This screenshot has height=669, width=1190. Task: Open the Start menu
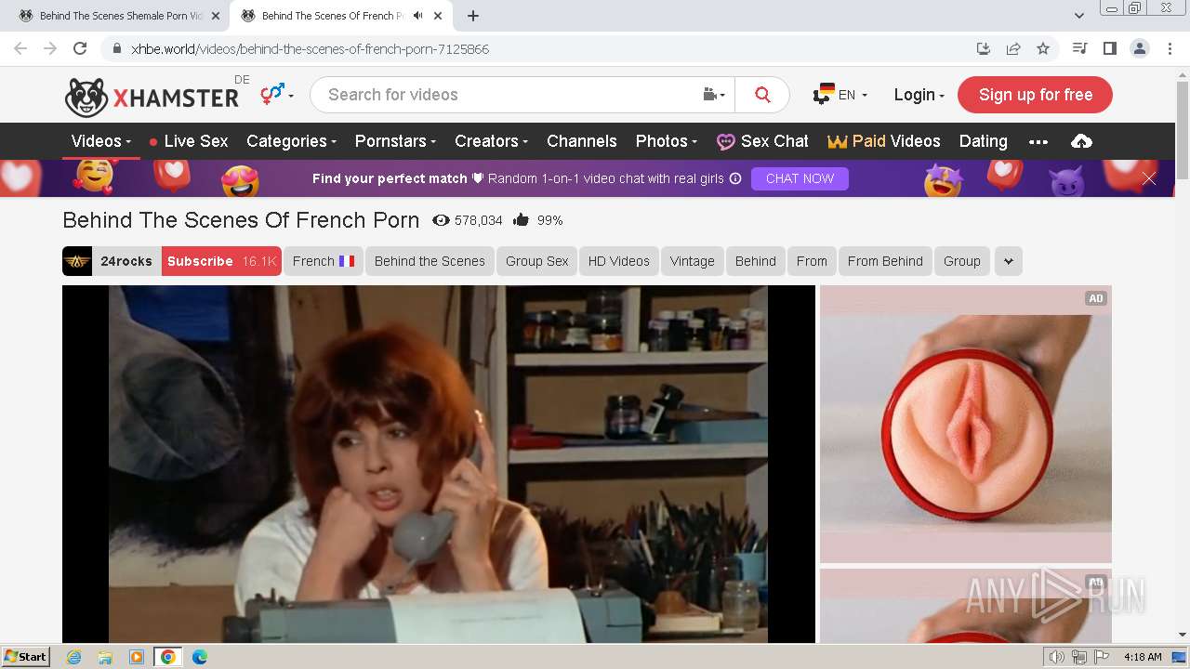click(25, 656)
